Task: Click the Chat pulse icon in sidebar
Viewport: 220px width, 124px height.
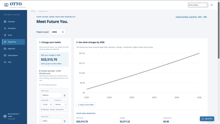Action: (x=5, y=62)
